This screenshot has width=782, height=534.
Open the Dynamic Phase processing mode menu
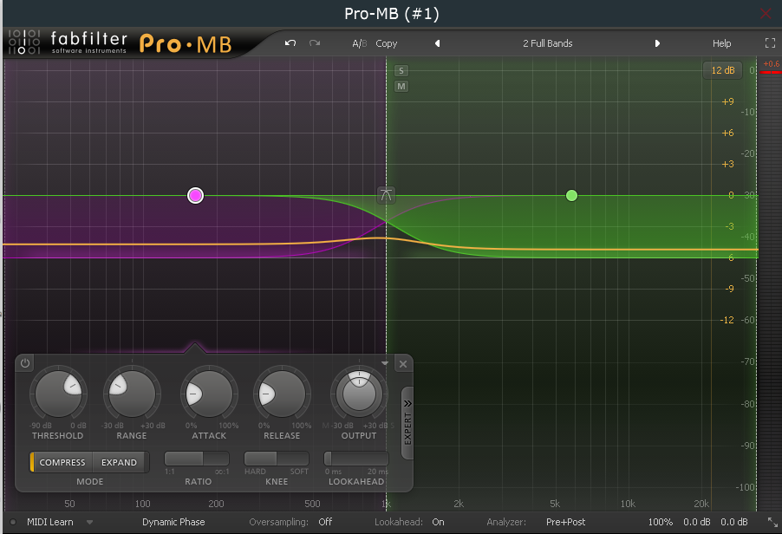click(x=173, y=522)
